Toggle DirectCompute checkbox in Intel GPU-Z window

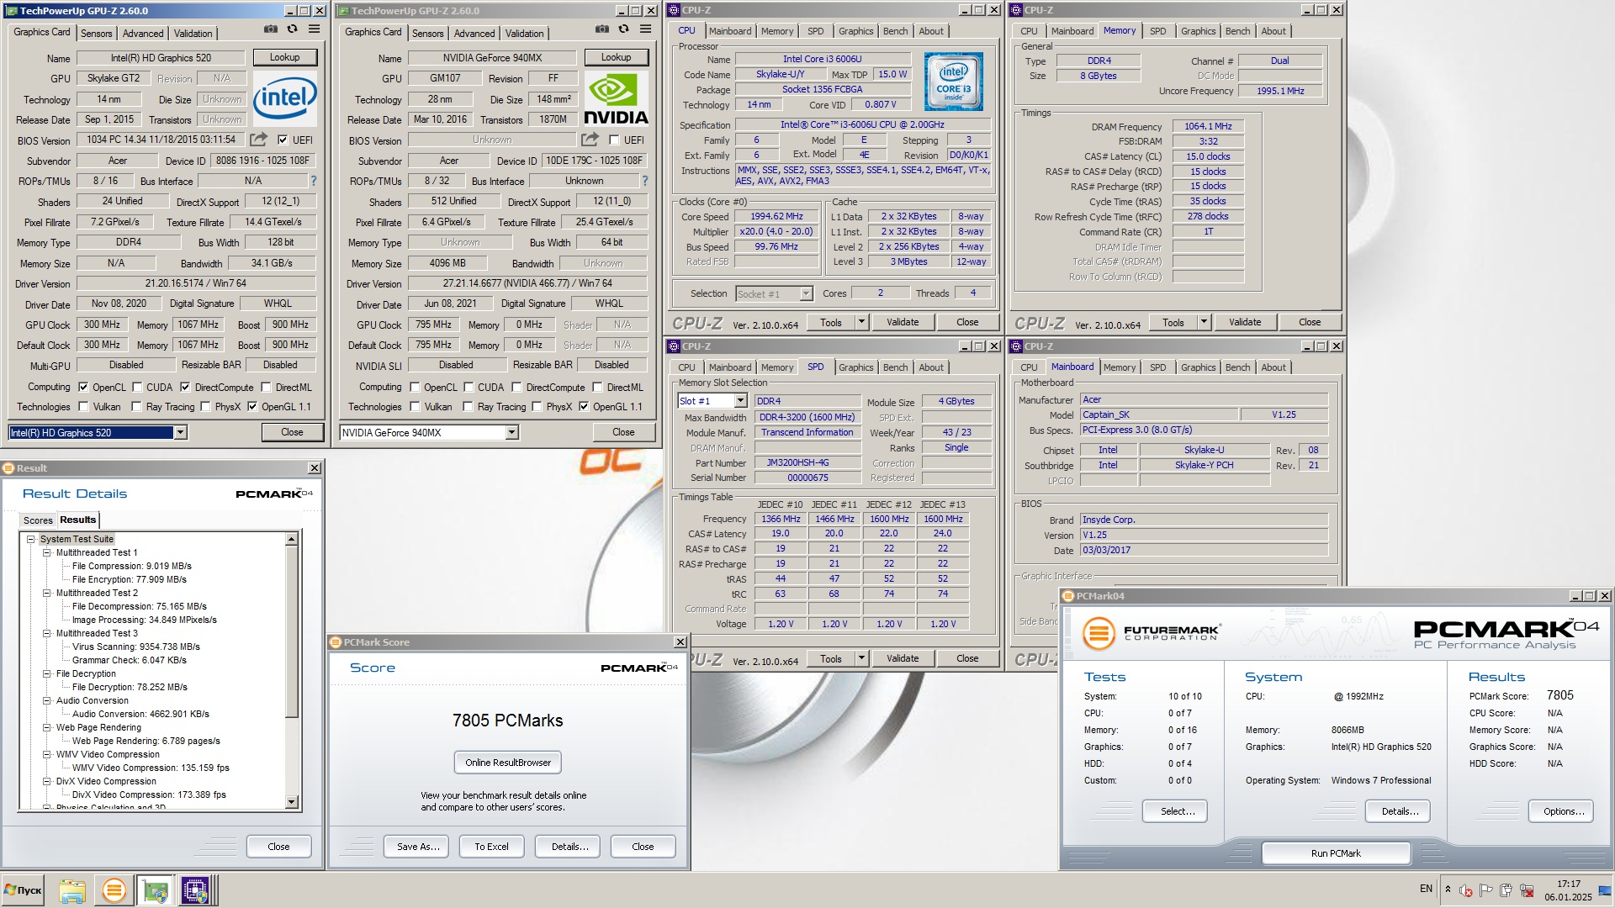click(x=185, y=388)
